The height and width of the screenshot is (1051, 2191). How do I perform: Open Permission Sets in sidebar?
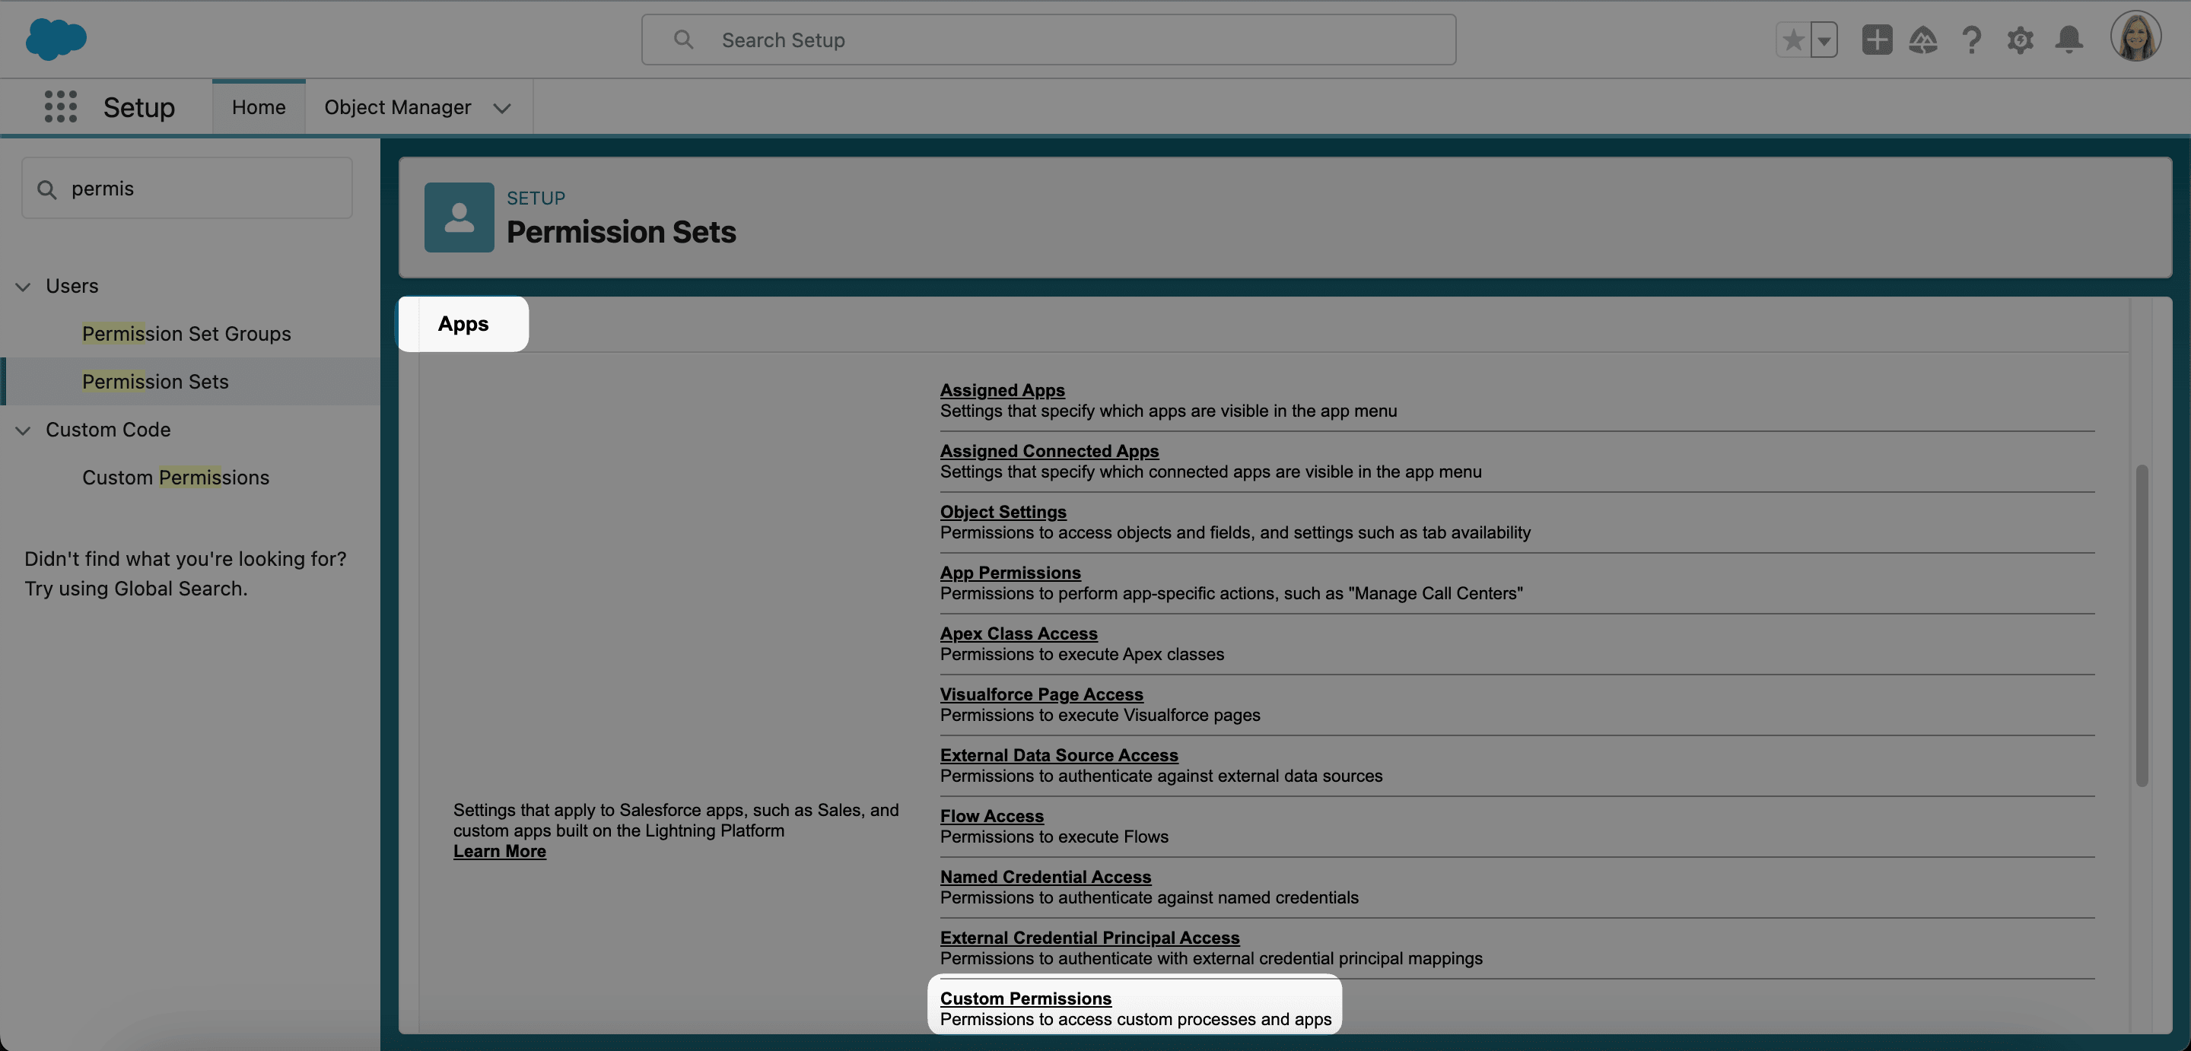156,381
